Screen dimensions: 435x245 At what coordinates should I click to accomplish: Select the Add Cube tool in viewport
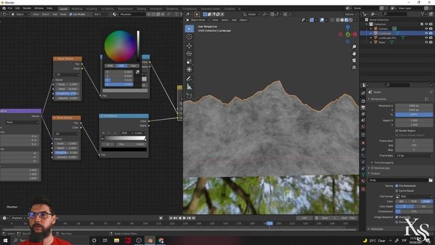[x=189, y=96]
